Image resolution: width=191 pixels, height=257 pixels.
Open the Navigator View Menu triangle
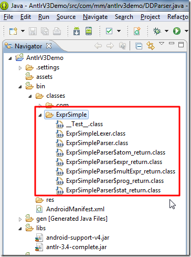pos(162,43)
